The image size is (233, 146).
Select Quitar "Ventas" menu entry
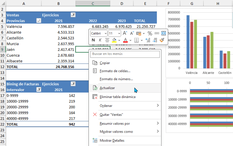pyautogui.click(x=125, y=115)
